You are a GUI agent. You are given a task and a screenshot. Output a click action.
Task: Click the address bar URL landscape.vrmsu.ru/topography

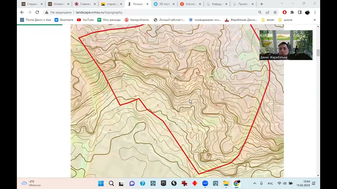pyautogui.click(x=99, y=12)
